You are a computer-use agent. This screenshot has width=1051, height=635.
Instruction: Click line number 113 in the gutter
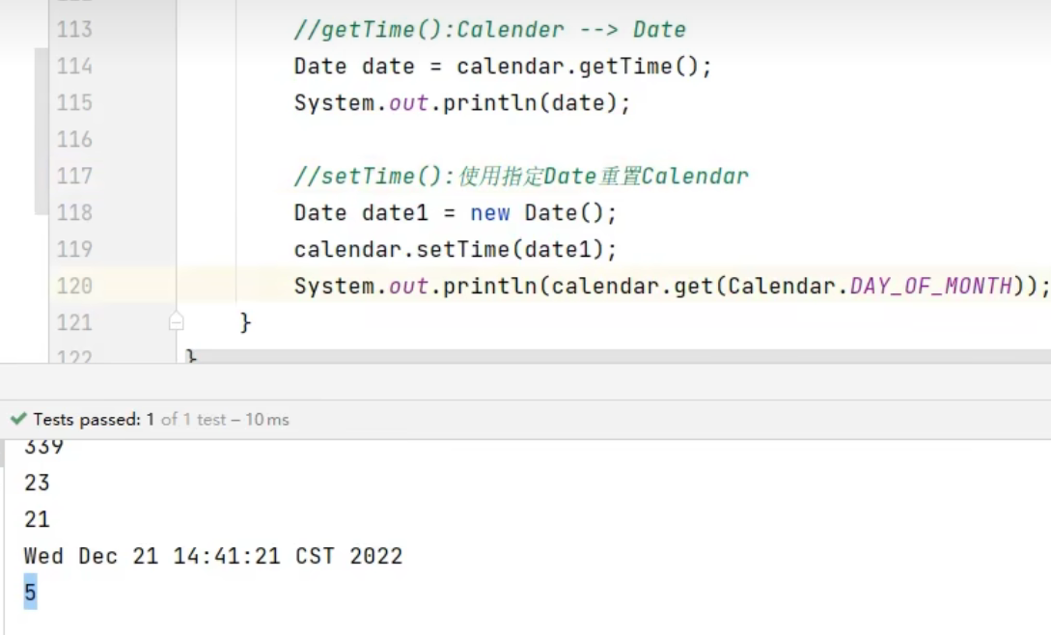click(74, 30)
